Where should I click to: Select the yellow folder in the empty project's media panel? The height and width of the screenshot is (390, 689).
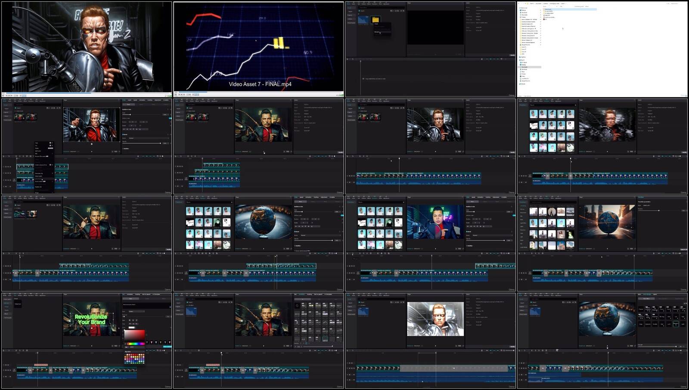(x=376, y=20)
